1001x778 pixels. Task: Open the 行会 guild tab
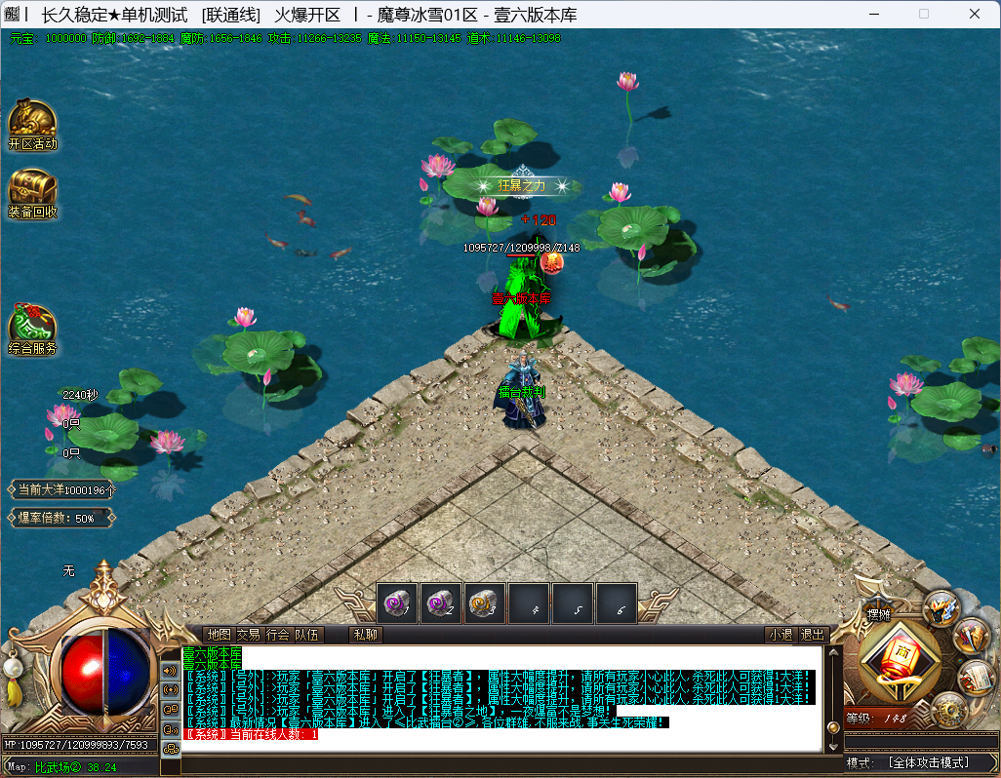coord(278,635)
